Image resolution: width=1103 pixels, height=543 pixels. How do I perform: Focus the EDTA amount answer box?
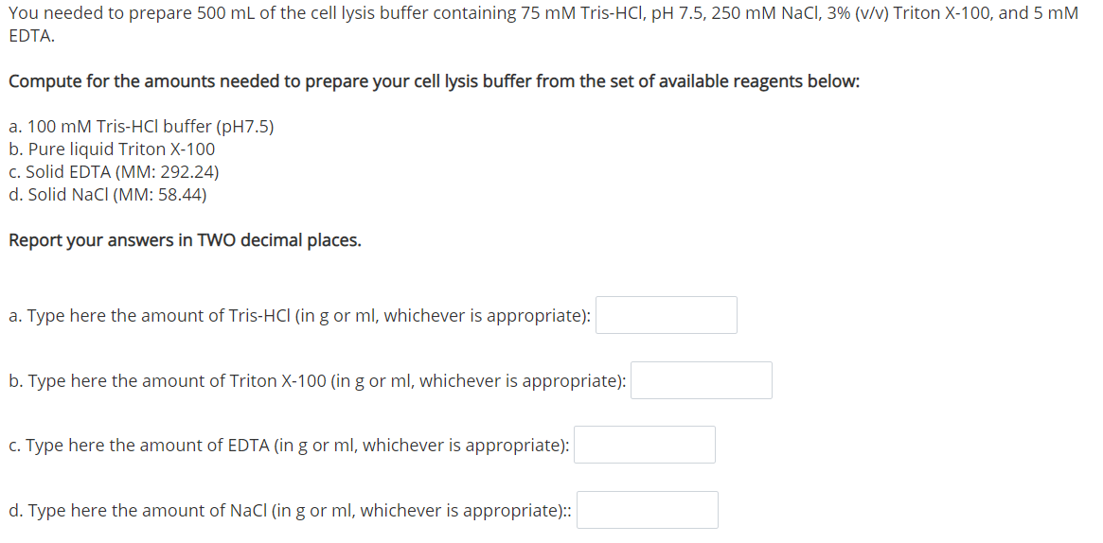coord(645,445)
